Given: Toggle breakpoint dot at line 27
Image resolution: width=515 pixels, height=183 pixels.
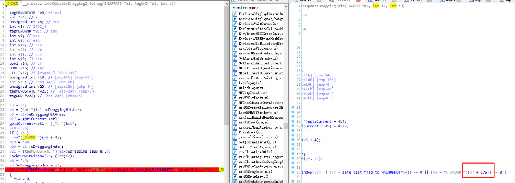Looking at the screenshot, I should pos(293,126).
